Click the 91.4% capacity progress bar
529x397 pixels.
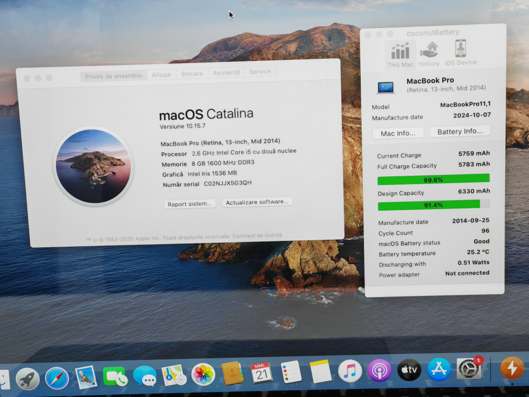click(434, 205)
